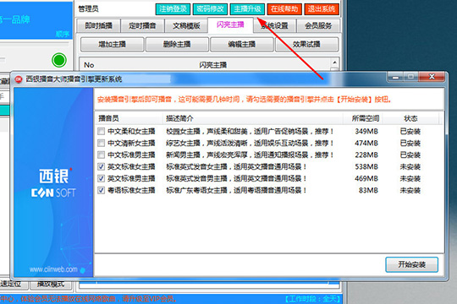Select the 英文标准女主播 row name
This screenshot has width=457, height=304.
[x=131, y=166]
